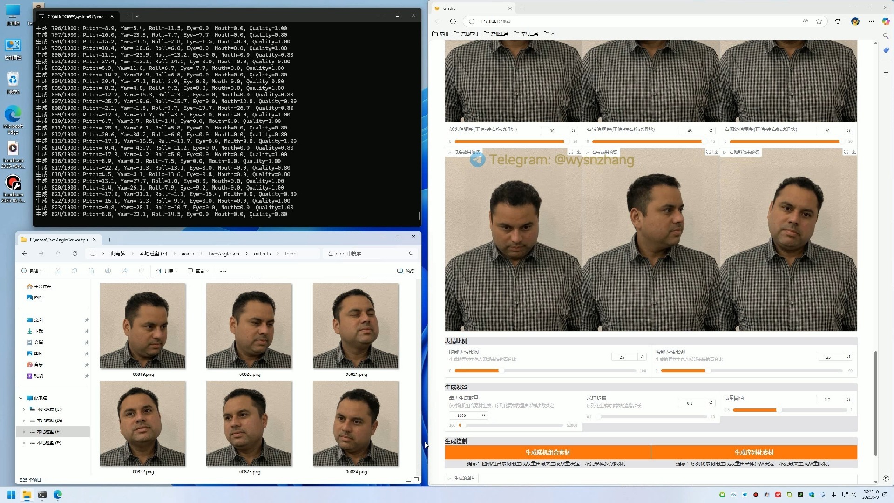Viewport: 894px width, 503px height.
Task: Open Windows Start menu
Action: pyautogui.click(x=11, y=495)
